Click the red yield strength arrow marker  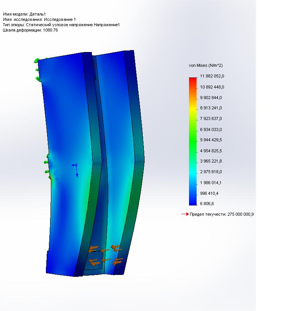pos(185,214)
